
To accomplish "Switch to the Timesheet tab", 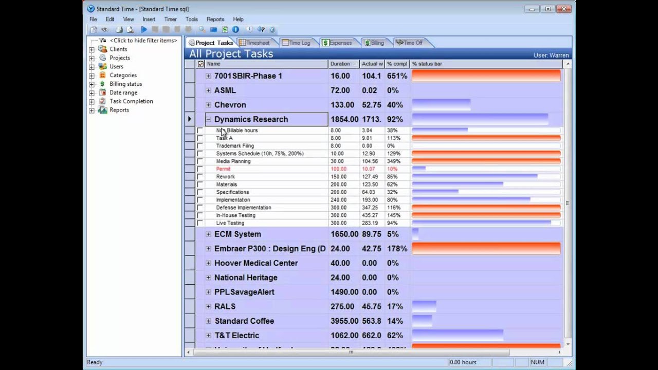I will click(257, 43).
